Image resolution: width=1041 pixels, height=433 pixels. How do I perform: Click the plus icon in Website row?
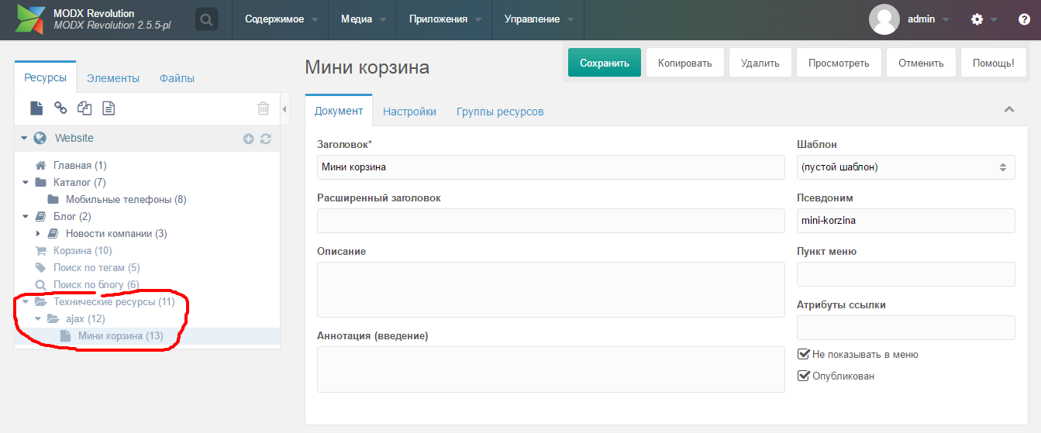click(x=249, y=139)
